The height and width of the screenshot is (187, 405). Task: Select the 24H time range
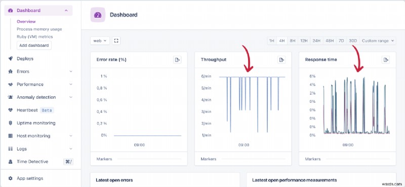[x=317, y=41]
